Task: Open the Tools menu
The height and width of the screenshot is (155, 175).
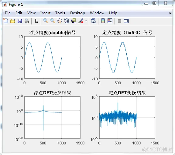Action: [x=60, y=13]
